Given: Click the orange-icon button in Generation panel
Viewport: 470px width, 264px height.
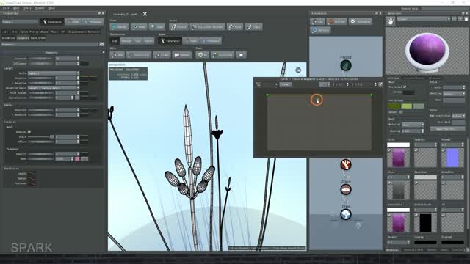Looking at the screenshot, I should pos(336,21).
